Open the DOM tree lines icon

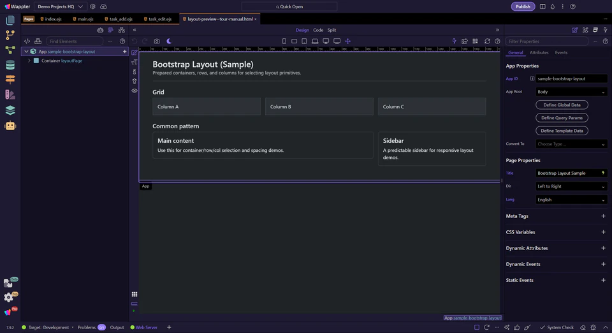click(111, 30)
